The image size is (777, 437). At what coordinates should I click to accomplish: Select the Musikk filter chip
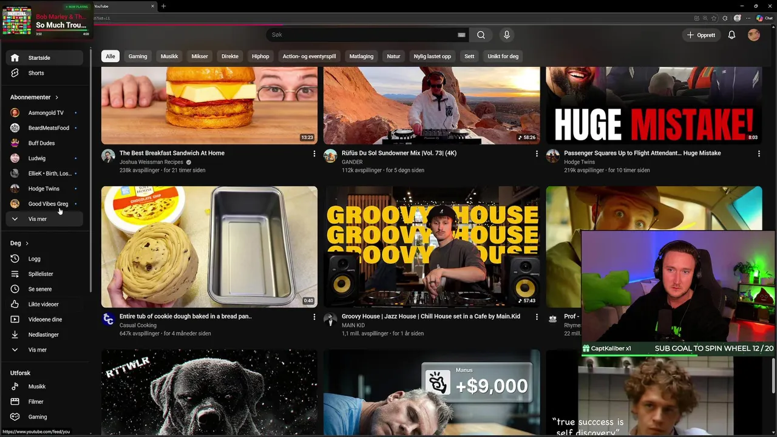tap(169, 56)
